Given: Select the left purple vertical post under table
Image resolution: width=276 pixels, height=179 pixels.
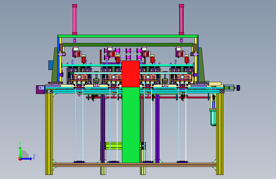Looking at the screenshot, I should [103, 129].
